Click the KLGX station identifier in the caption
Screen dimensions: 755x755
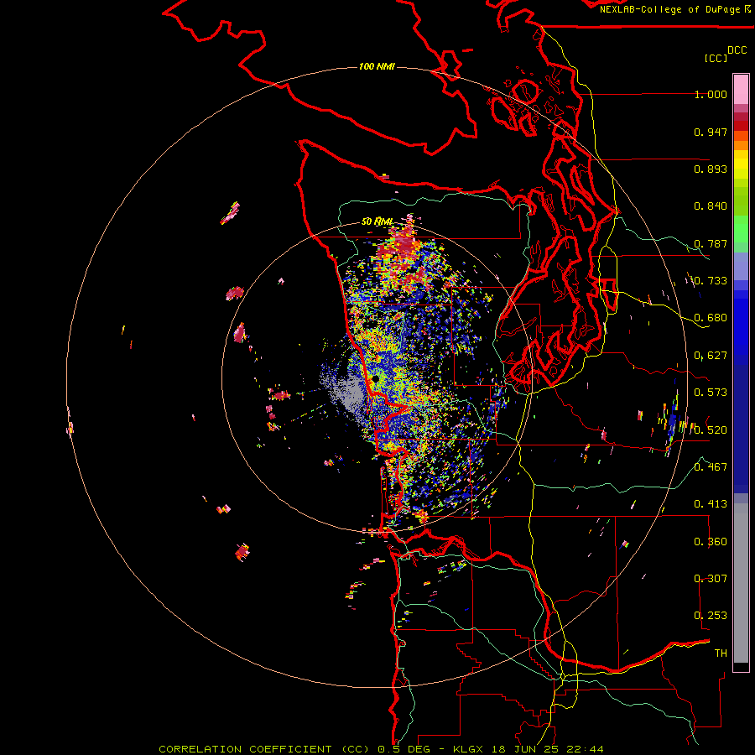pos(468,749)
